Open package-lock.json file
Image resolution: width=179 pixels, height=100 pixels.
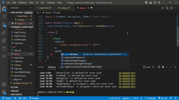pyautogui.click(x=21, y=83)
